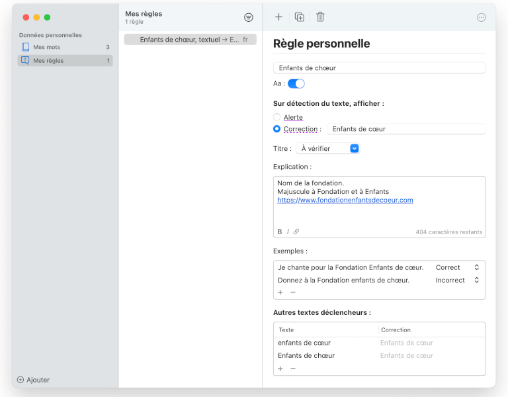Open the Titre dropdown À vérifier
This screenshot has height=397, width=508.
coord(328,148)
